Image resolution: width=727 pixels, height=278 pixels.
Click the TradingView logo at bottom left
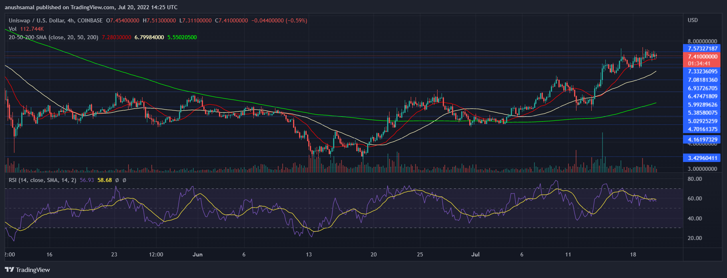27,270
